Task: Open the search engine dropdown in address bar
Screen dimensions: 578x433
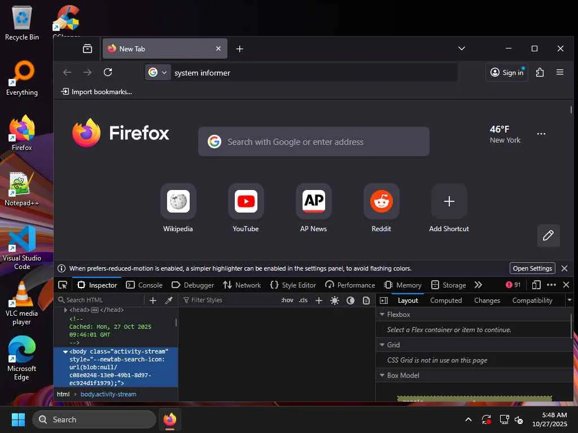Action: (158, 73)
